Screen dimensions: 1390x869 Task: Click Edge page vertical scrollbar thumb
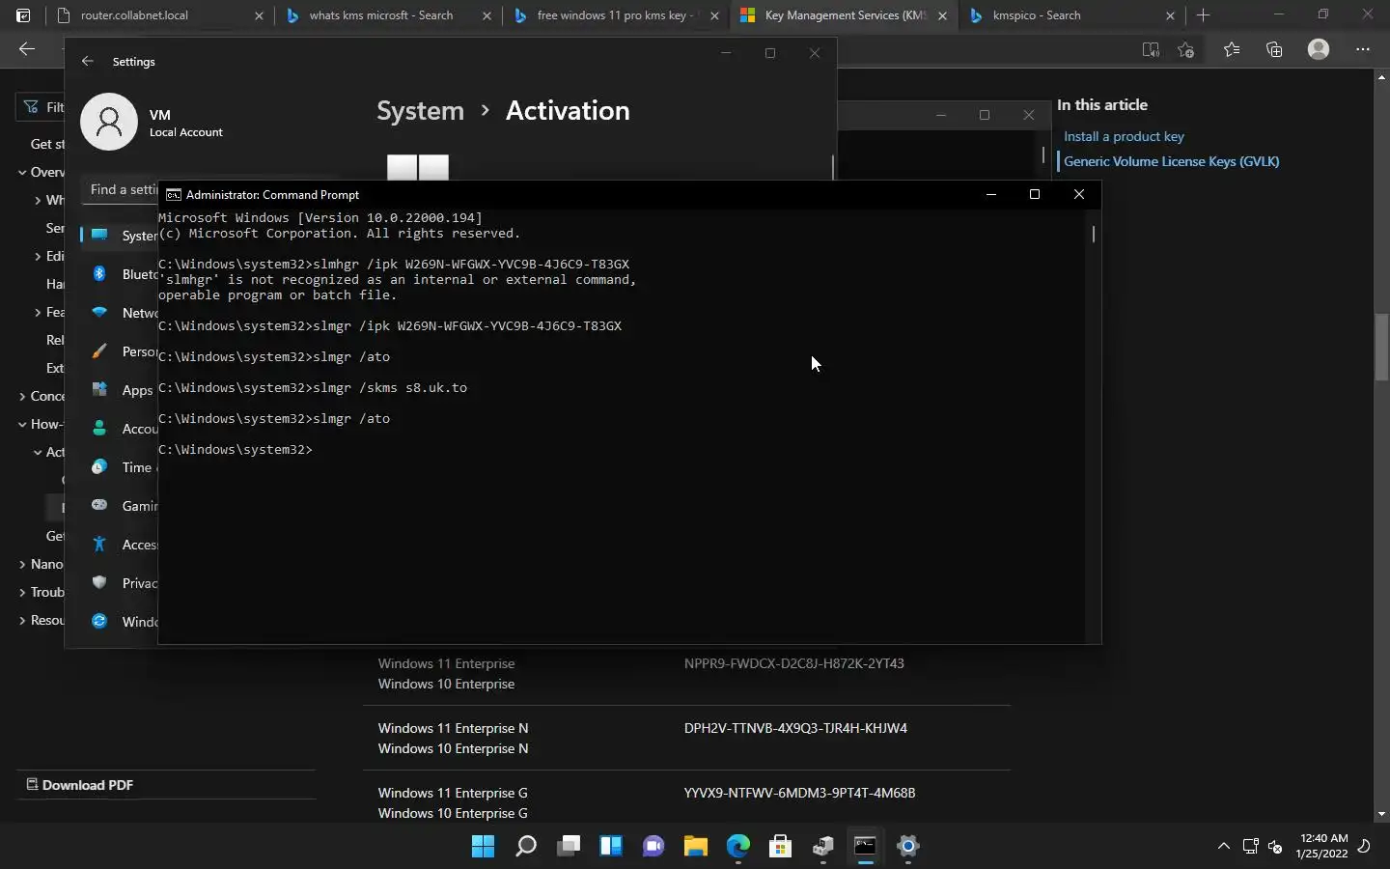(1381, 347)
